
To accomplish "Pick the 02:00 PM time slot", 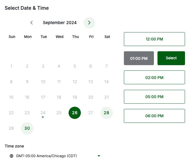I will tap(154, 77).
